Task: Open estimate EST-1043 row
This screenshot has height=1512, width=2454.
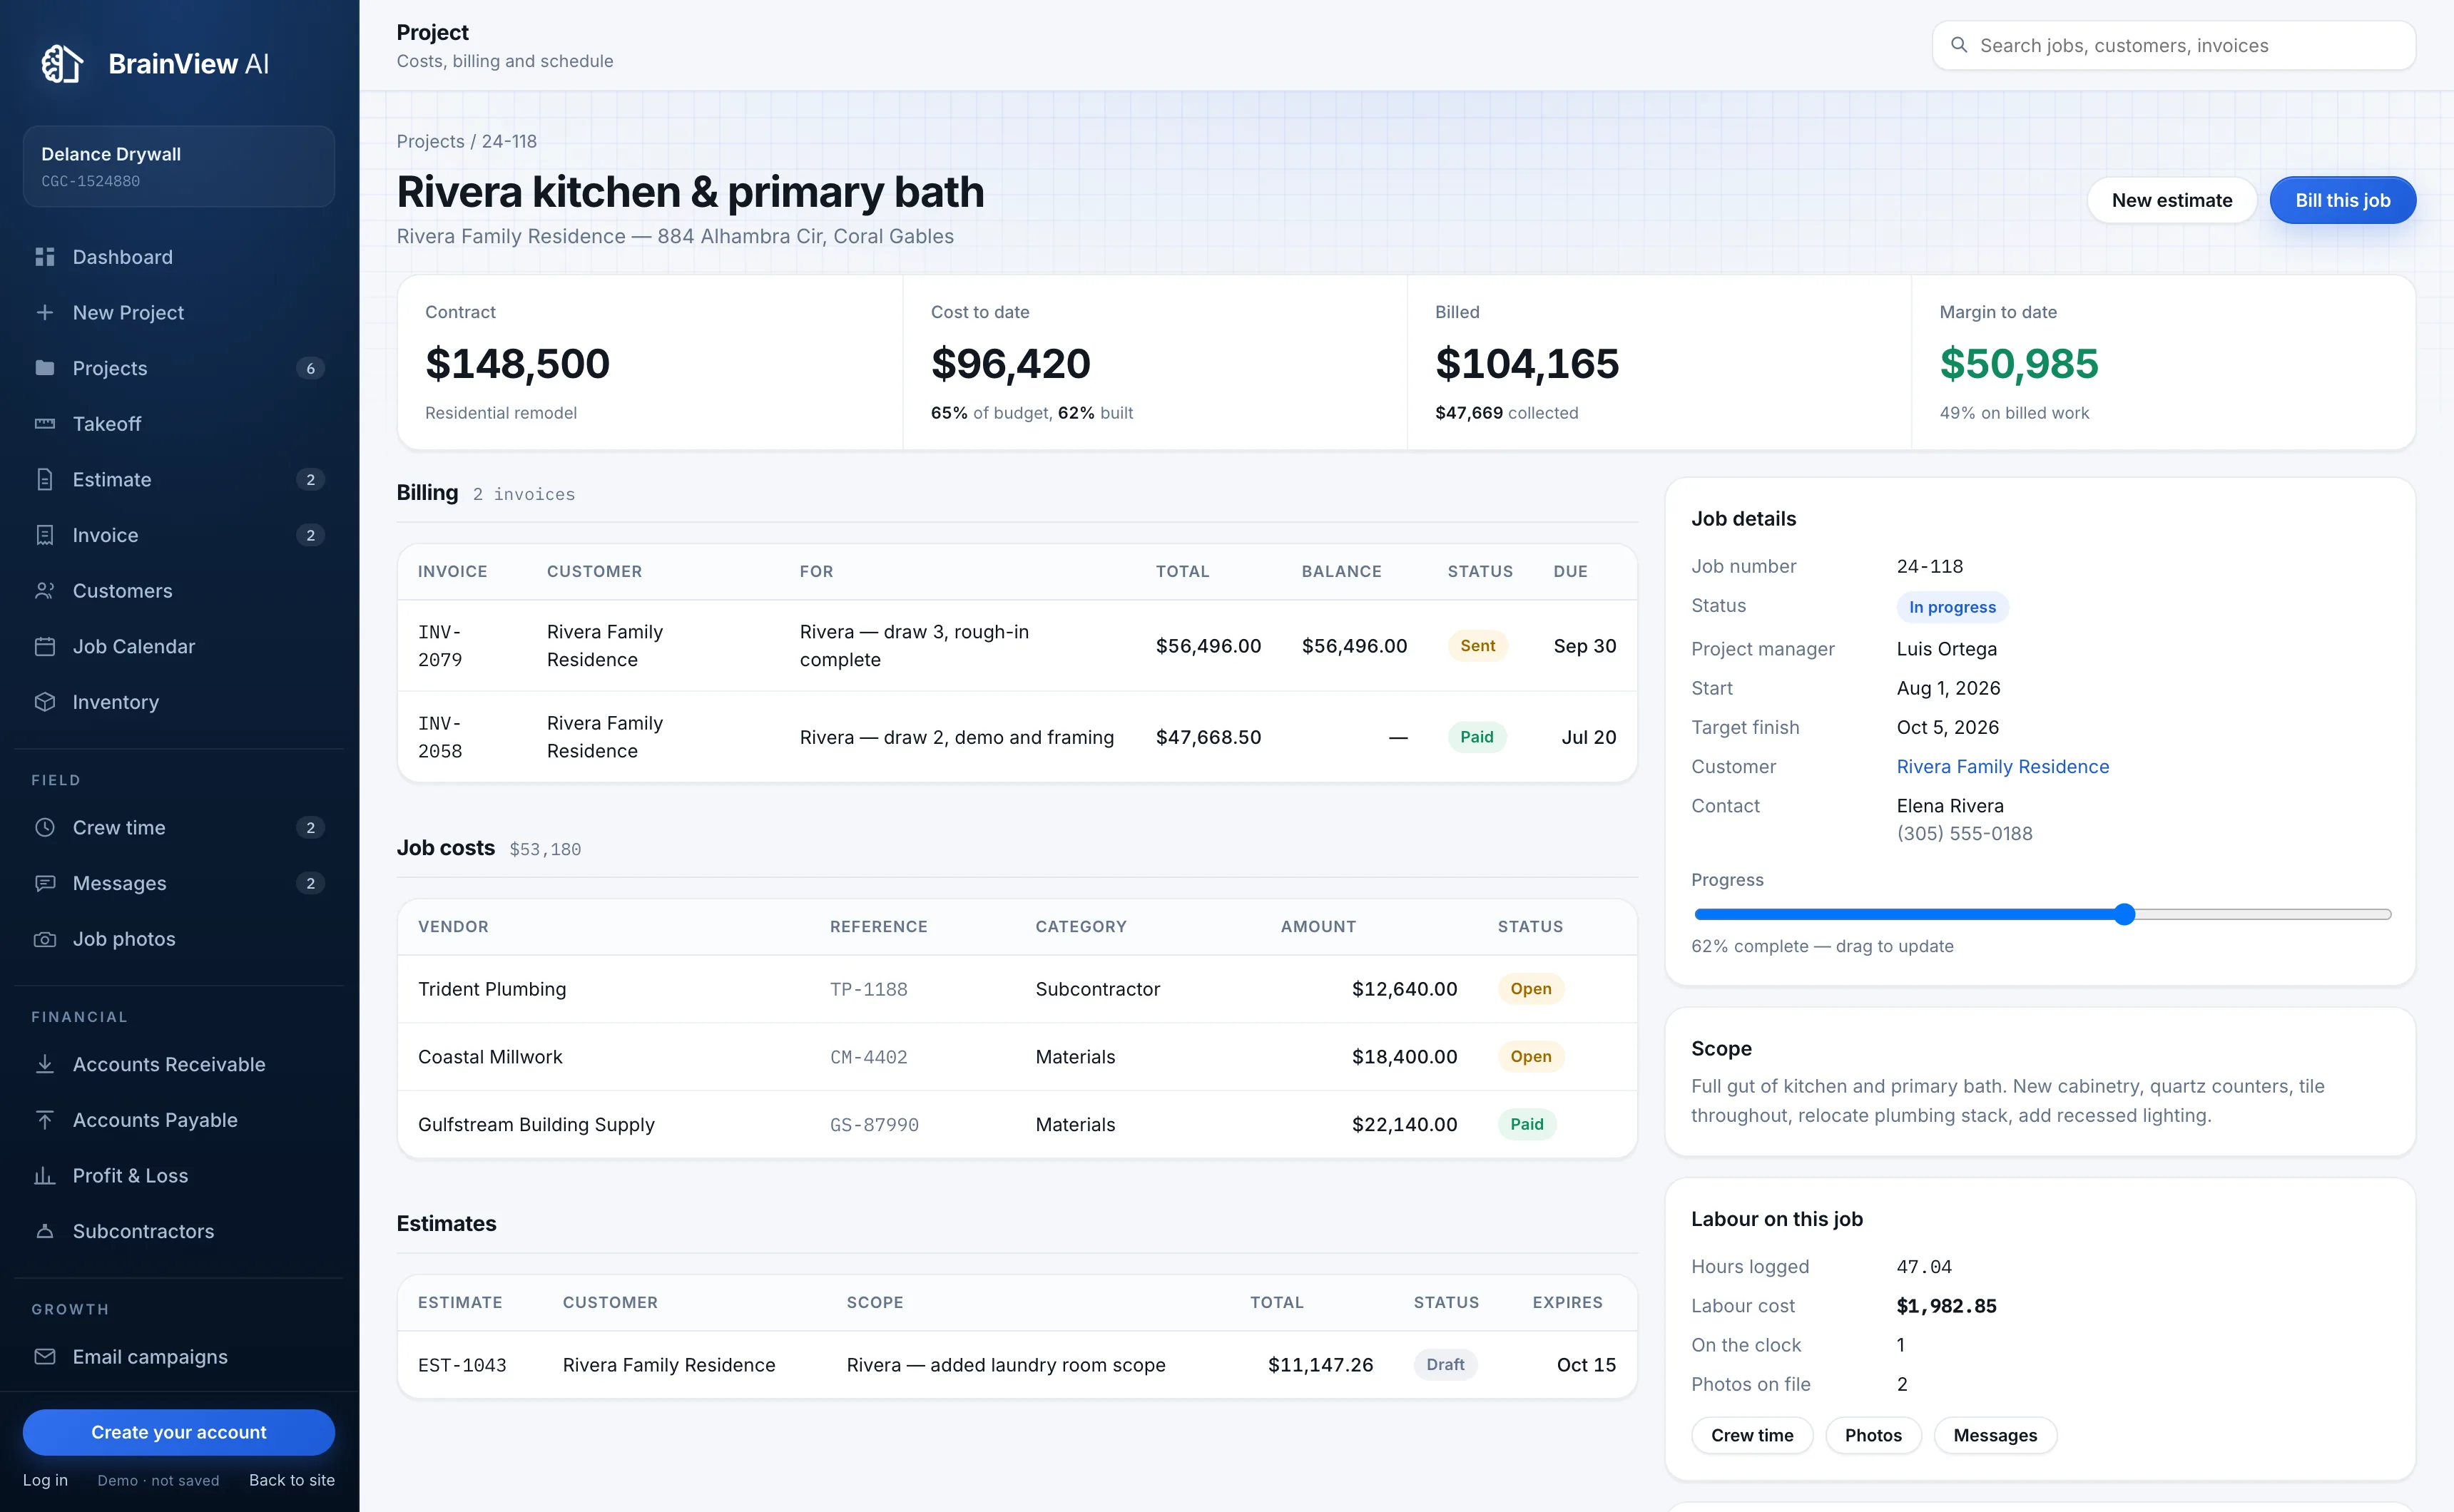Action: pos(1016,1365)
